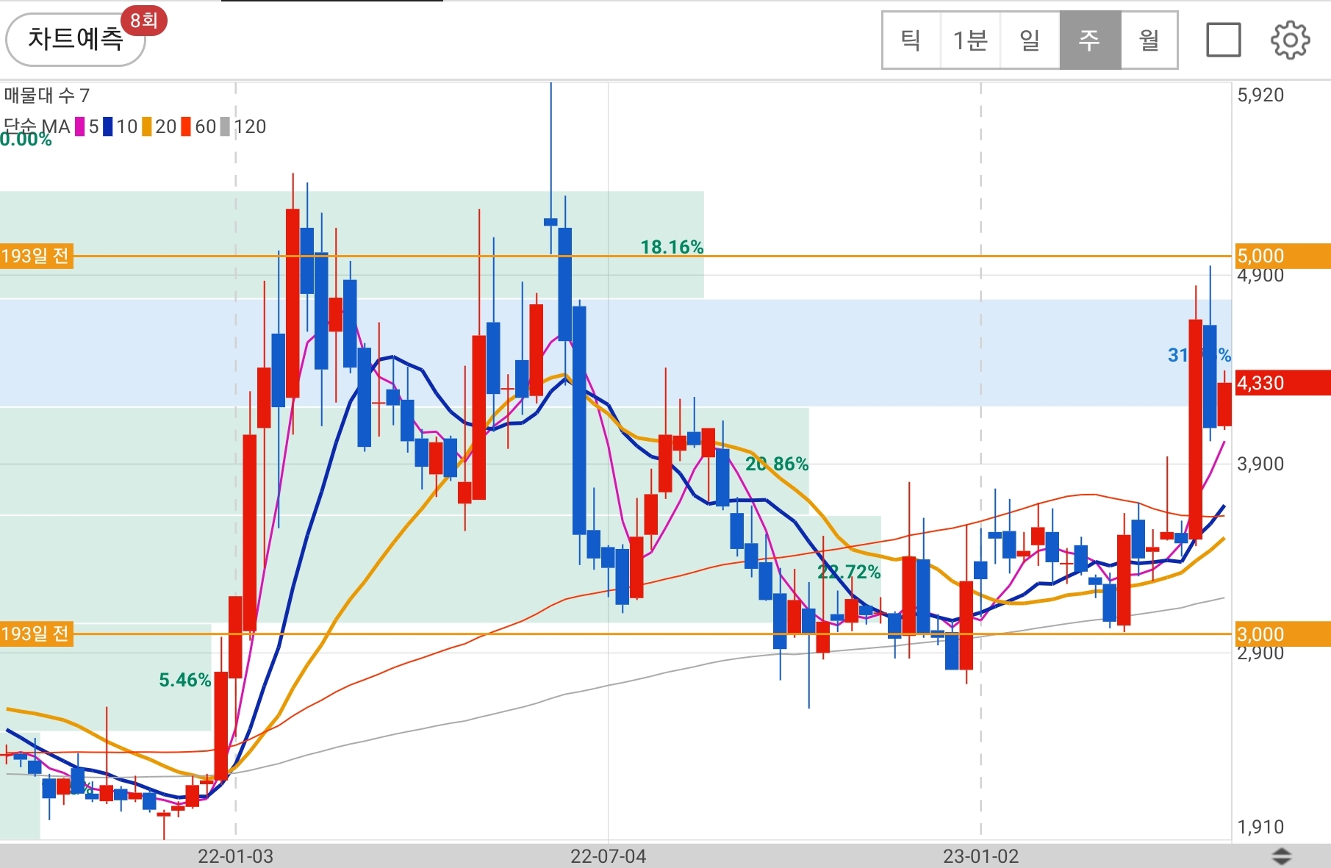Click the red MA 60 color swatch
Viewport: 1331px width, 868px height.
[x=186, y=126]
